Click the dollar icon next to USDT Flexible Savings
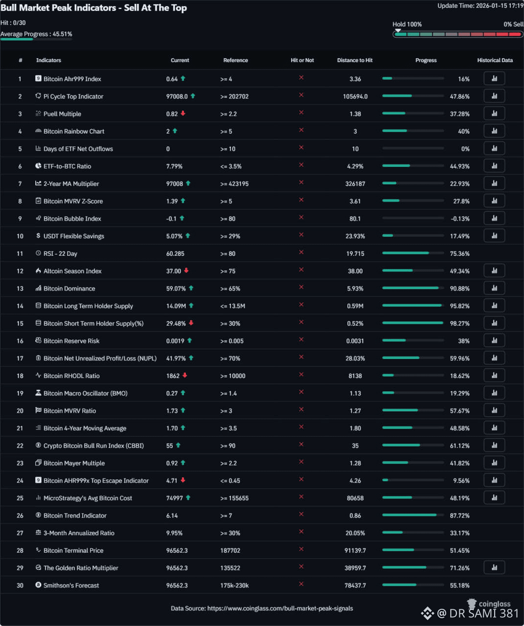Screen dimensions: 524x626 (38, 236)
